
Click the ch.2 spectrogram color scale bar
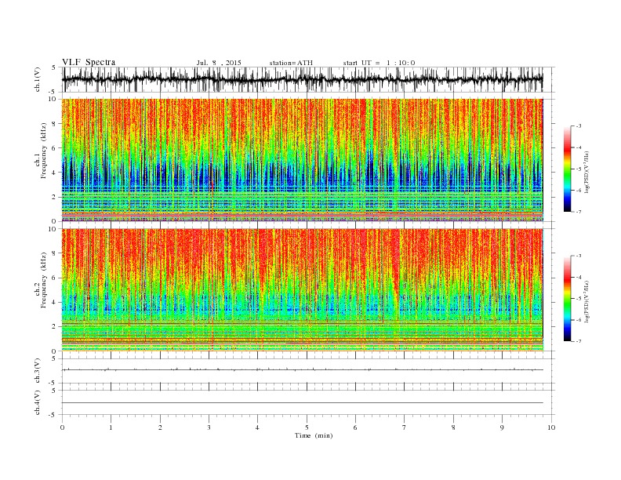pyautogui.click(x=567, y=299)
